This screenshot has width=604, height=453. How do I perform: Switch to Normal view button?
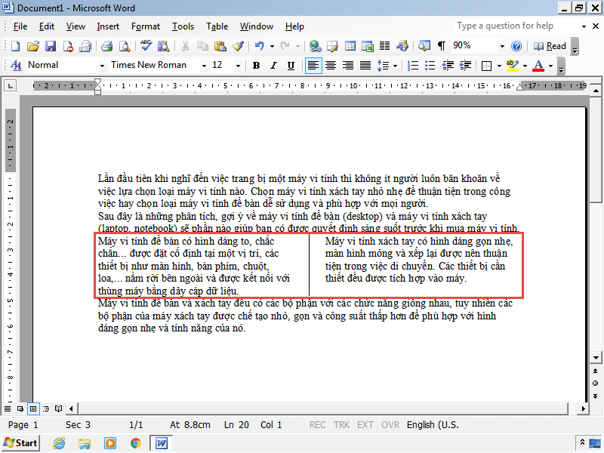pyautogui.click(x=8, y=408)
